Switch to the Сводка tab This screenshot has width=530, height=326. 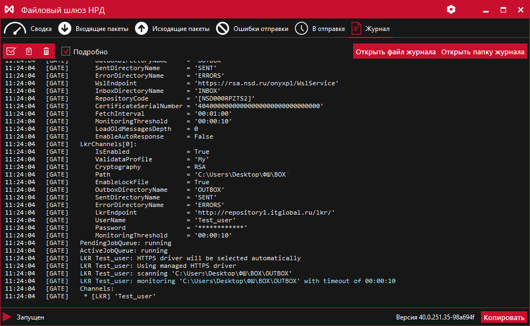[41, 29]
